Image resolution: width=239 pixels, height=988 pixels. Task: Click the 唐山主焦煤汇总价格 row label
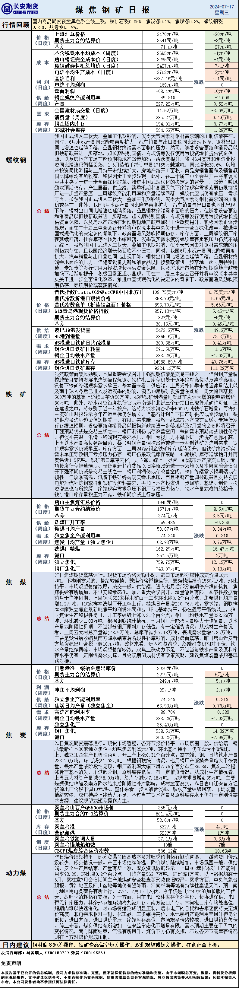coord(77,502)
